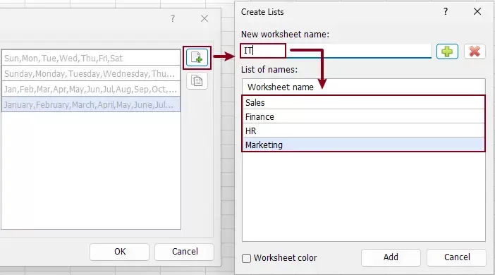Close the left custom lists dialog

pyautogui.click(x=204, y=18)
